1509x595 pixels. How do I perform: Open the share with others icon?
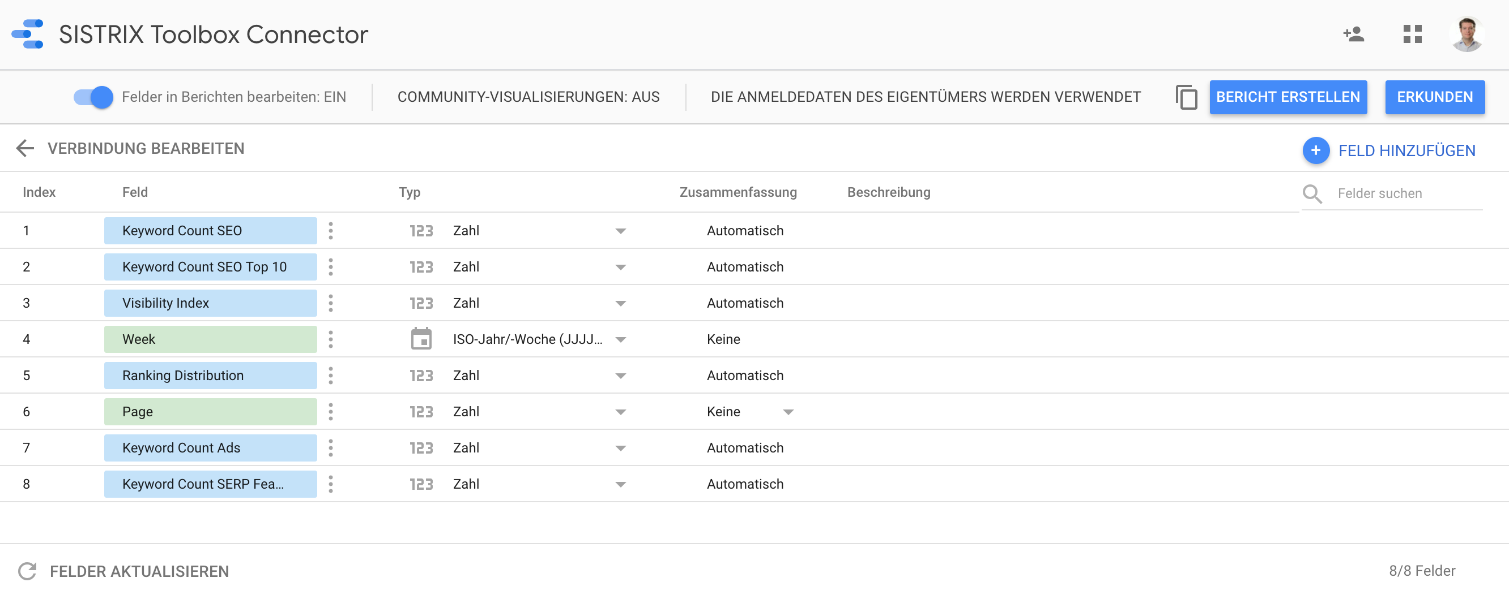coord(1353,34)
